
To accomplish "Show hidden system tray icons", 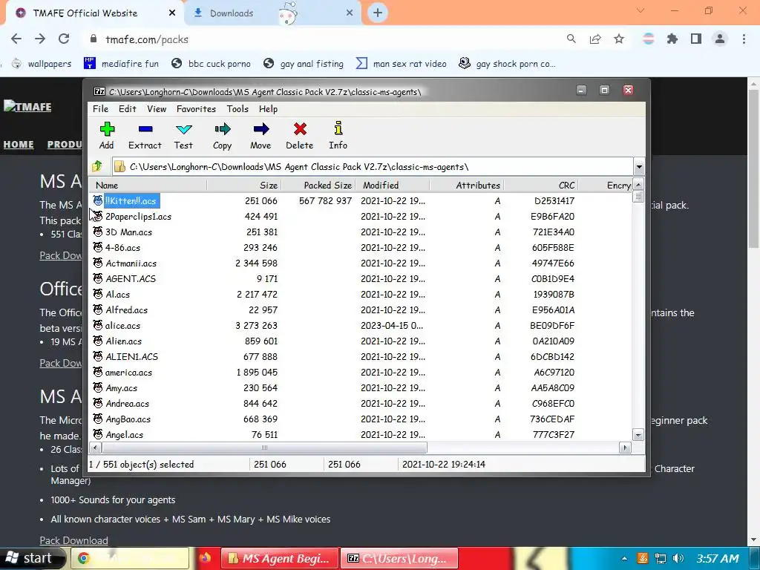I will coord(624,558).
